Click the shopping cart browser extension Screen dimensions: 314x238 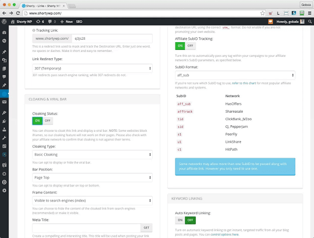(x=270, y=13)
